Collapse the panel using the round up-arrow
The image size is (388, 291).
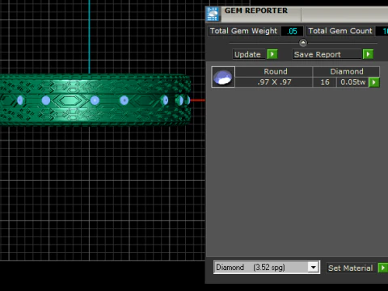point(303,43)
